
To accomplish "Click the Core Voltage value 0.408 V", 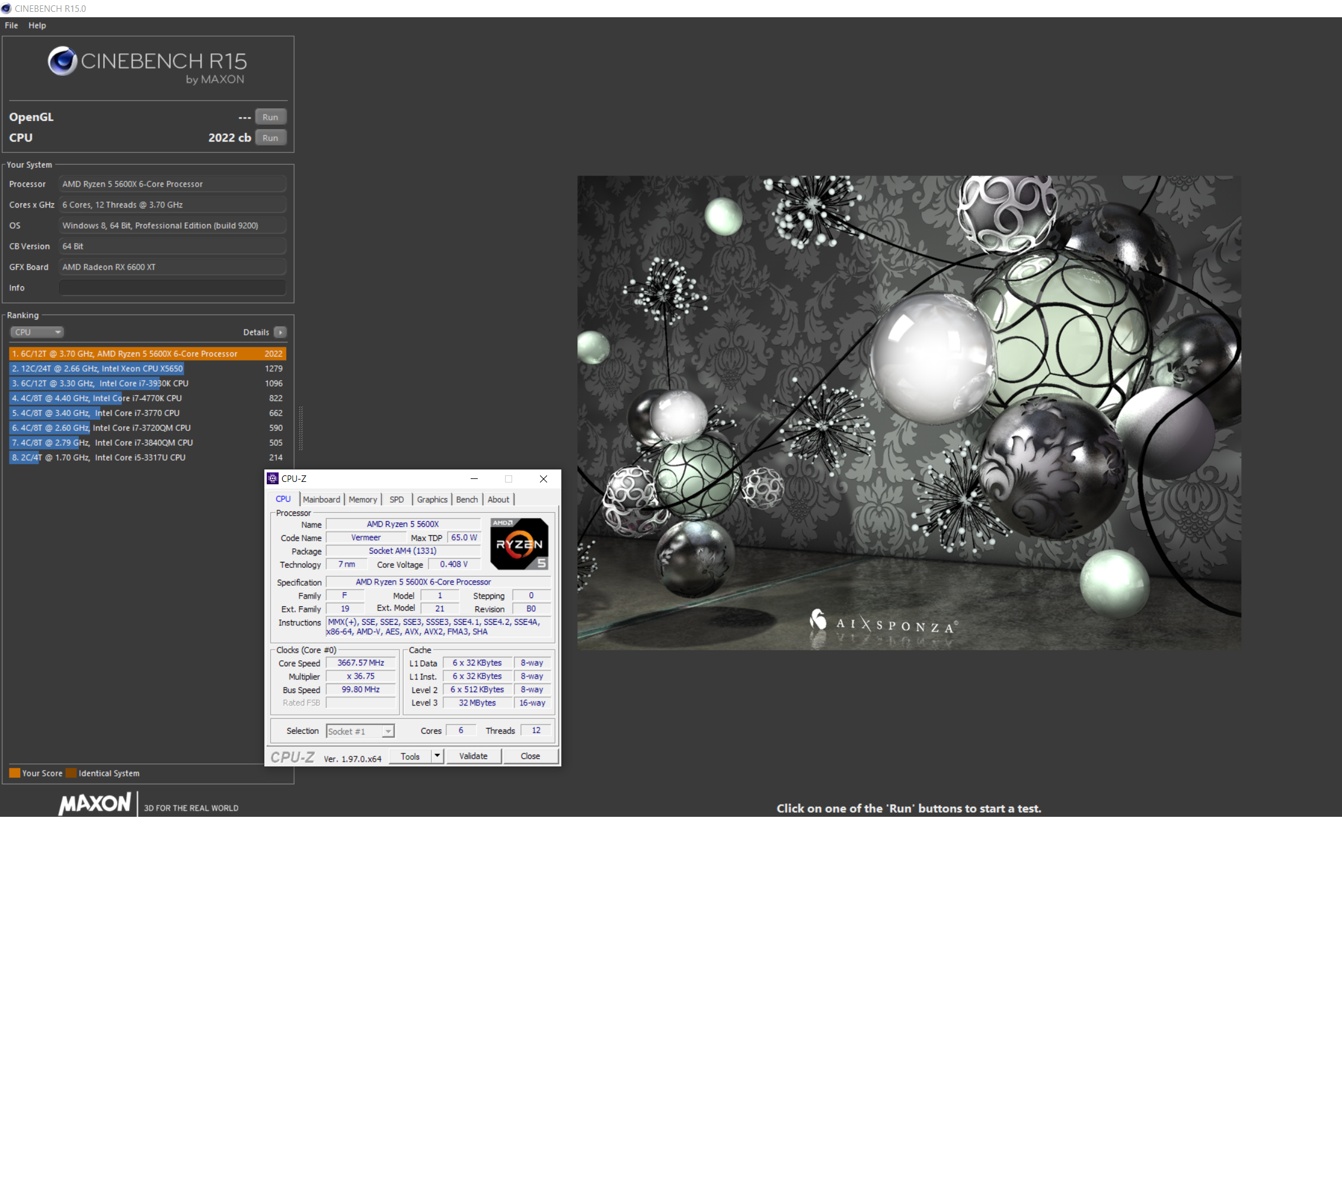I will pos(453,565).
